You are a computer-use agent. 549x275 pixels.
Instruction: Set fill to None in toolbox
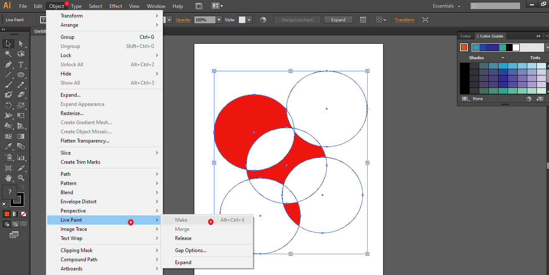24,214
